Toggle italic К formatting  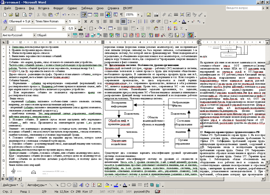91,22
